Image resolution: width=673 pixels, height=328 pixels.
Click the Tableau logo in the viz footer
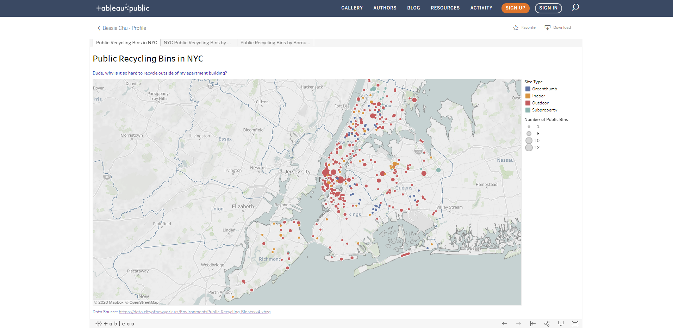[x=115, y=323]
